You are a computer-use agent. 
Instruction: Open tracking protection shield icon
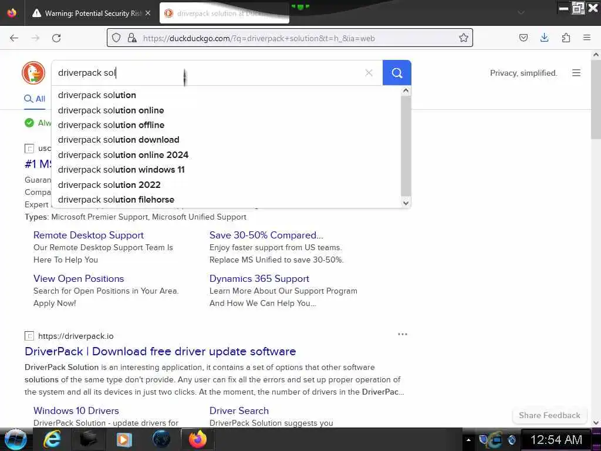pyautogui.click(x=117, y=38)
